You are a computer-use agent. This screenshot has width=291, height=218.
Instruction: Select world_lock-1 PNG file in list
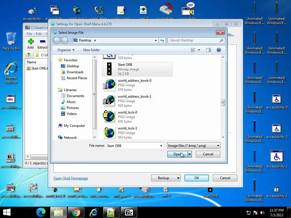[x=137, y=133]
